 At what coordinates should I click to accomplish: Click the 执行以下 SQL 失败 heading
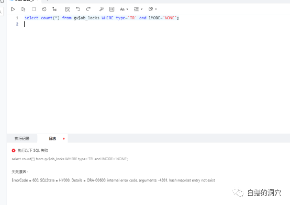click(33, 150)
